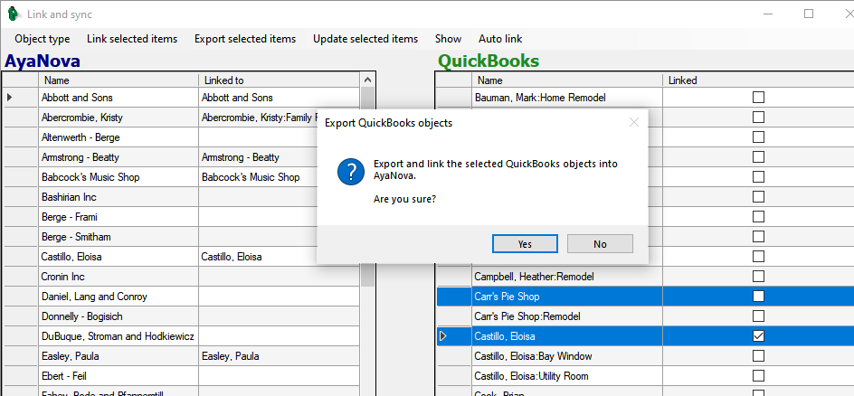Cancel export with the No button
Screen dimensions: 854x396
coord(600,244)
